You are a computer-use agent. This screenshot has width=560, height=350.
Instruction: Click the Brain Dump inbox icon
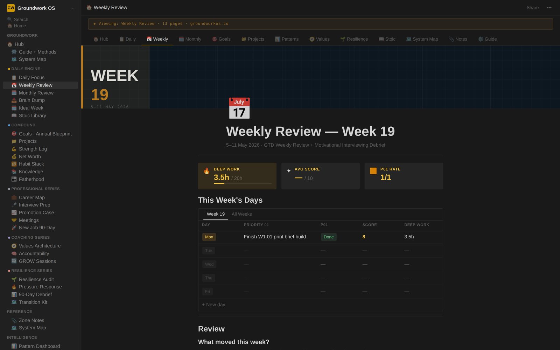(14, 100)
